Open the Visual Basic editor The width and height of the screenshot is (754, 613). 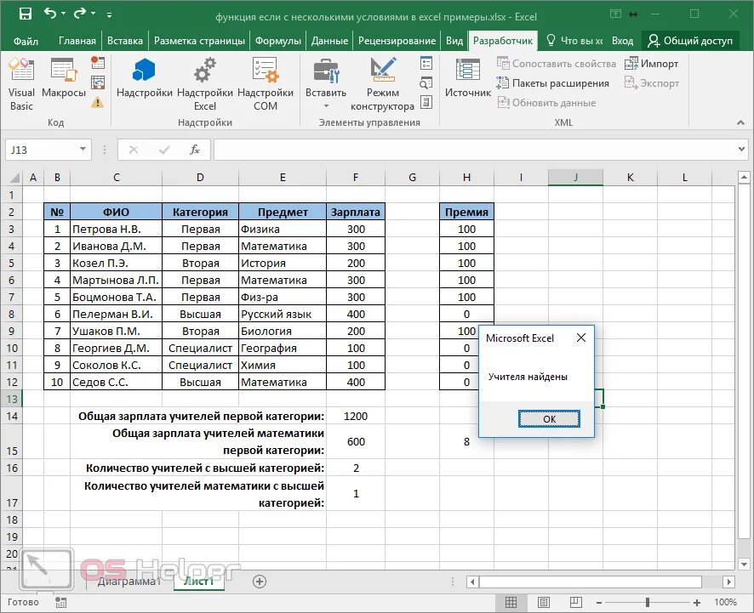point(21,84)
